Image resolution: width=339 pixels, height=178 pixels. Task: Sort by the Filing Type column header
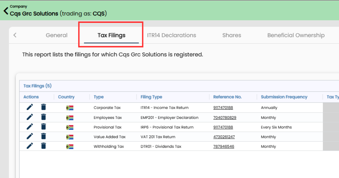(151, 97)
